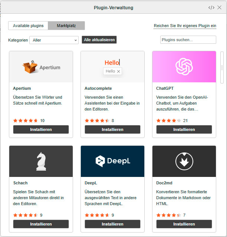Click the Kategorien label
This screenshot has width=227, height=237.
pos(18,40)
